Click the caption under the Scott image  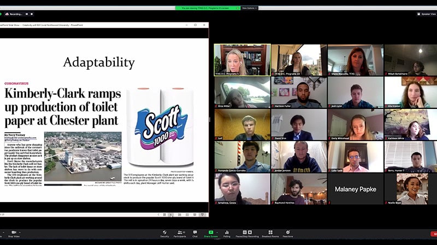(x=158, y=179)
